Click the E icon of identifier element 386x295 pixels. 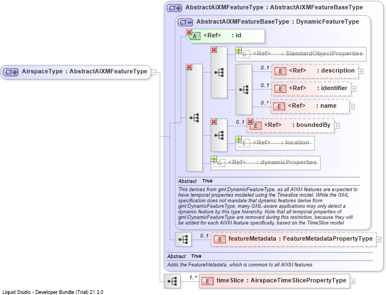point(280,88)
